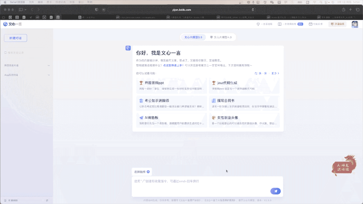Select the 文心大模型4.0 tab
Viewport: 363px width, 204px height.
221,37
